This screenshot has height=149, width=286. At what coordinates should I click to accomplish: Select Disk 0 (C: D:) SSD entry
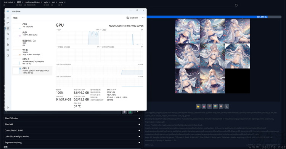click(x=32, y=43)
